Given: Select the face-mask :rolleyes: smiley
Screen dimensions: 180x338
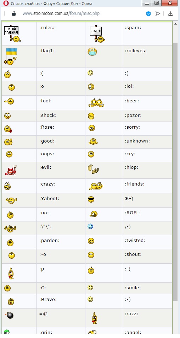Looking at the screenshot, I should pyautogui.click(x=92, y=52).
